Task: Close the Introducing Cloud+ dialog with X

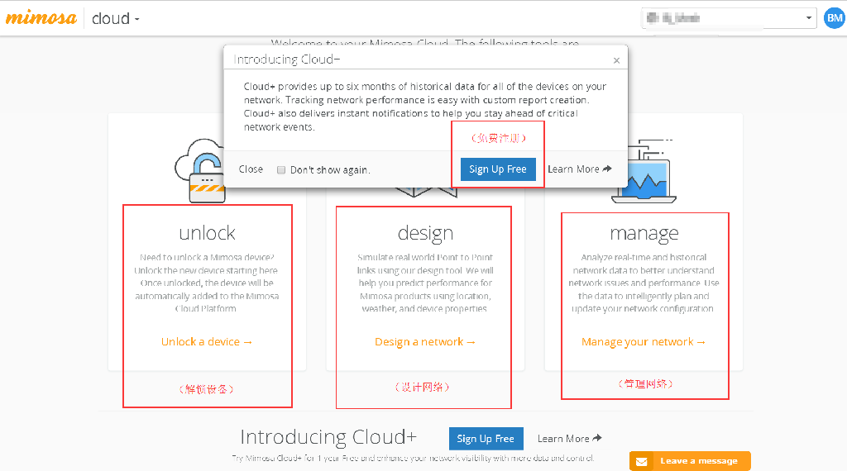Action: point(616,60)
